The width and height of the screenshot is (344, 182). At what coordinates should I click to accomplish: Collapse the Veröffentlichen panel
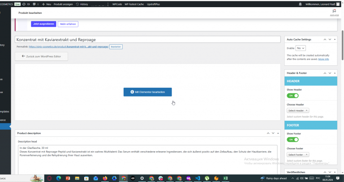335,172
